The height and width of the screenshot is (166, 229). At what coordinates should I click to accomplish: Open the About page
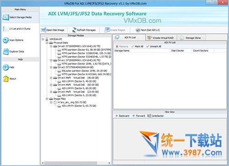pyautogui.click(x=10, y=79)
